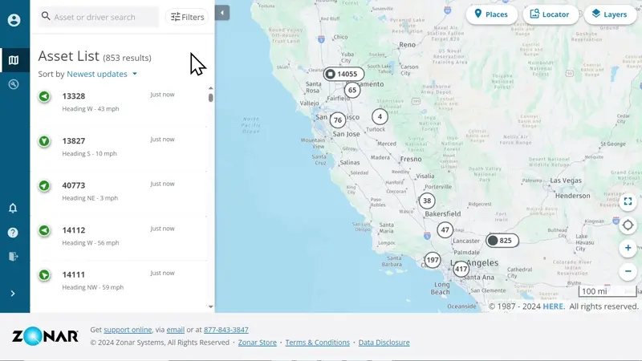Viewport: 642px width, 361px height.
Task: Select asset 40773 in the list
Action: coord(119,192)
